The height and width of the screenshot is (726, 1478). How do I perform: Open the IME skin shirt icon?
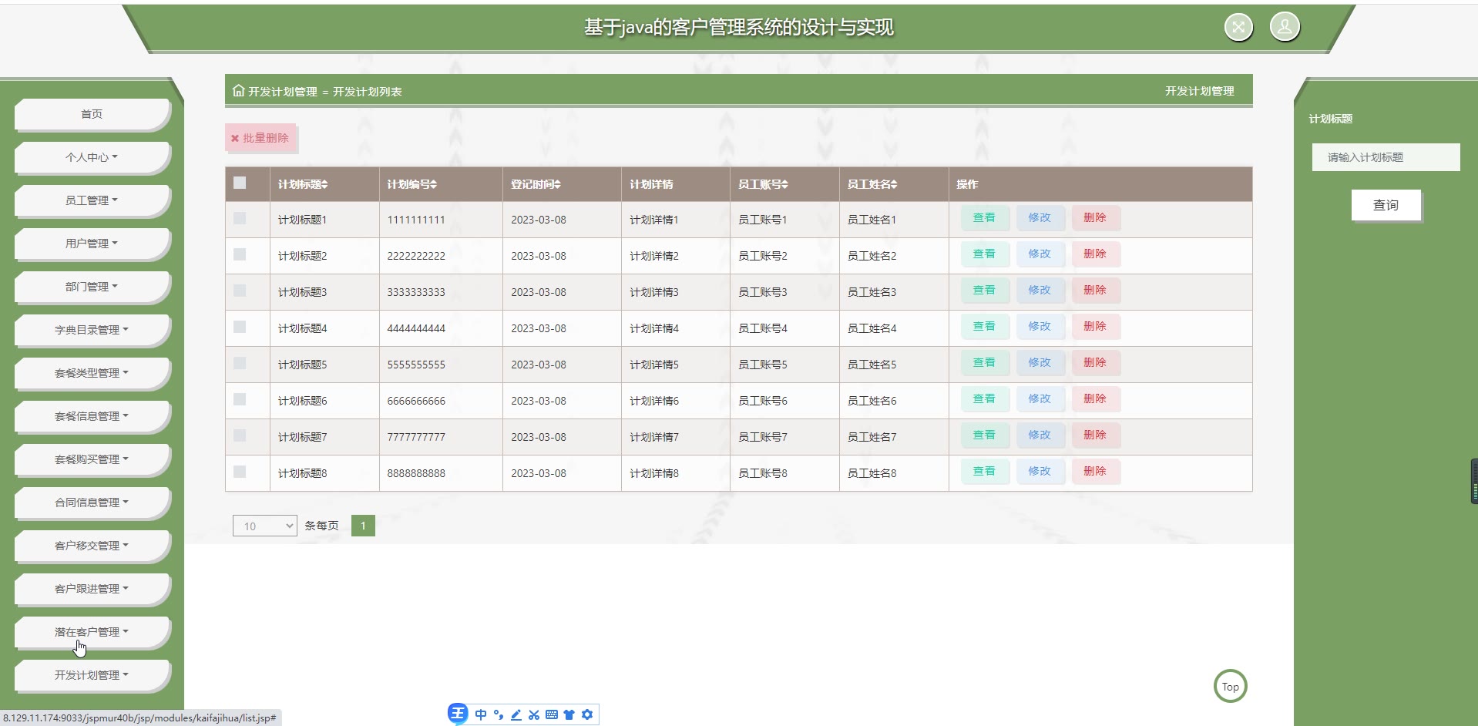coord(569,714)
